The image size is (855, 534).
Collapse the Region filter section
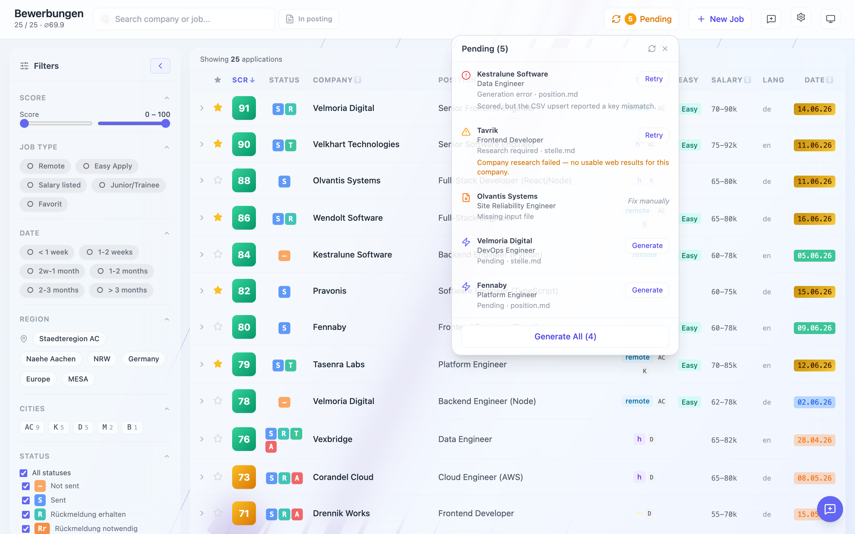[167, 319]
